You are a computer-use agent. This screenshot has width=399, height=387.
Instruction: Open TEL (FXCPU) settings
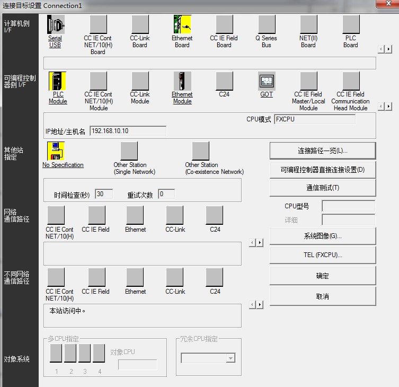[x=322, y=255]
